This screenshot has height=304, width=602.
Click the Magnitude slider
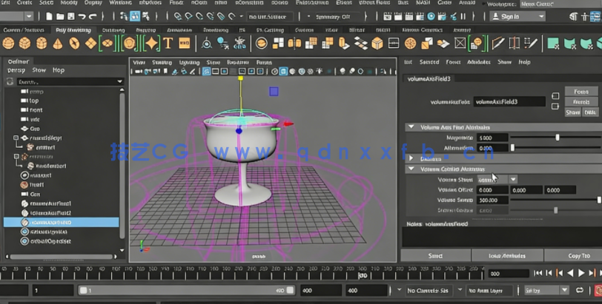pos(558,138)
